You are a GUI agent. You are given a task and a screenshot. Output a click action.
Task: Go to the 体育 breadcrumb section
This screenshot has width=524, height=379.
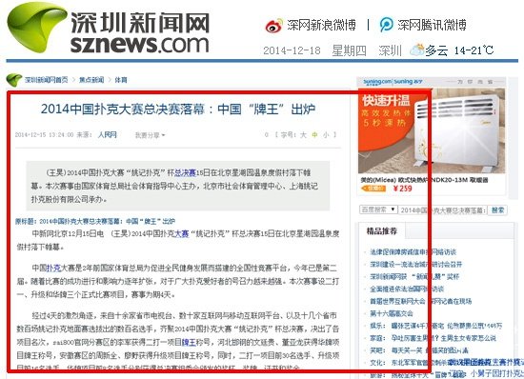[x=121, y=80]
